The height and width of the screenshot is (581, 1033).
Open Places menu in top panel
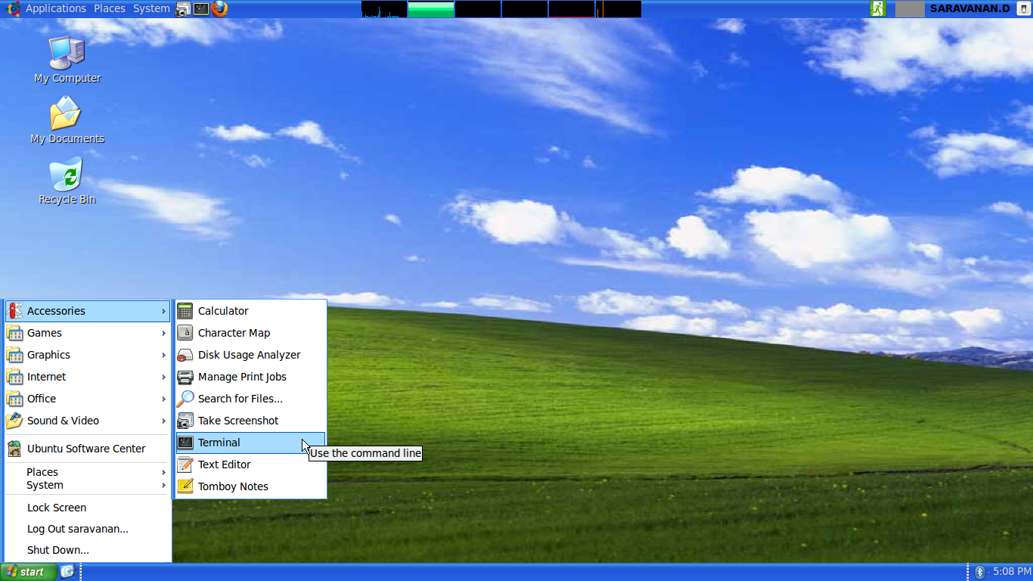pos(110,8)
